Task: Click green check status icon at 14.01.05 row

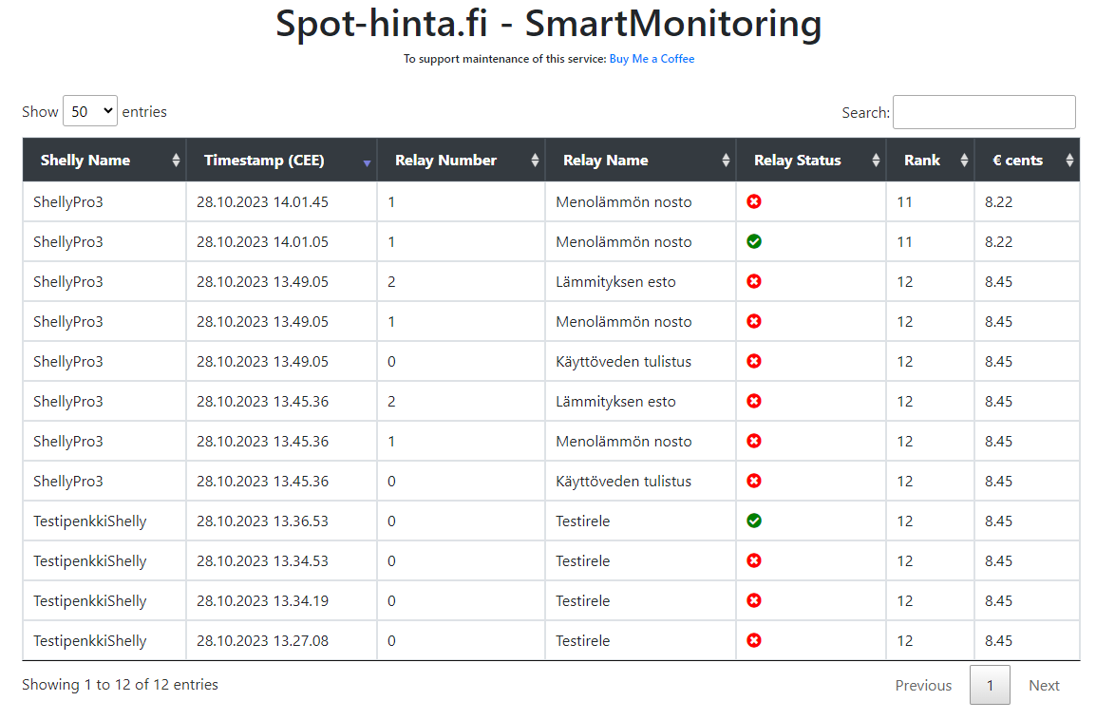Action: click(754, 241)
